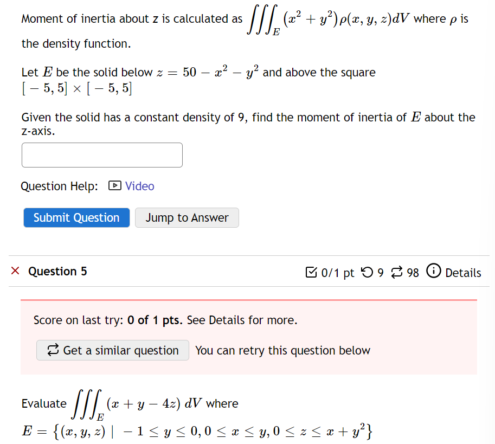Click the Get a similar question button

pos(112,350)
